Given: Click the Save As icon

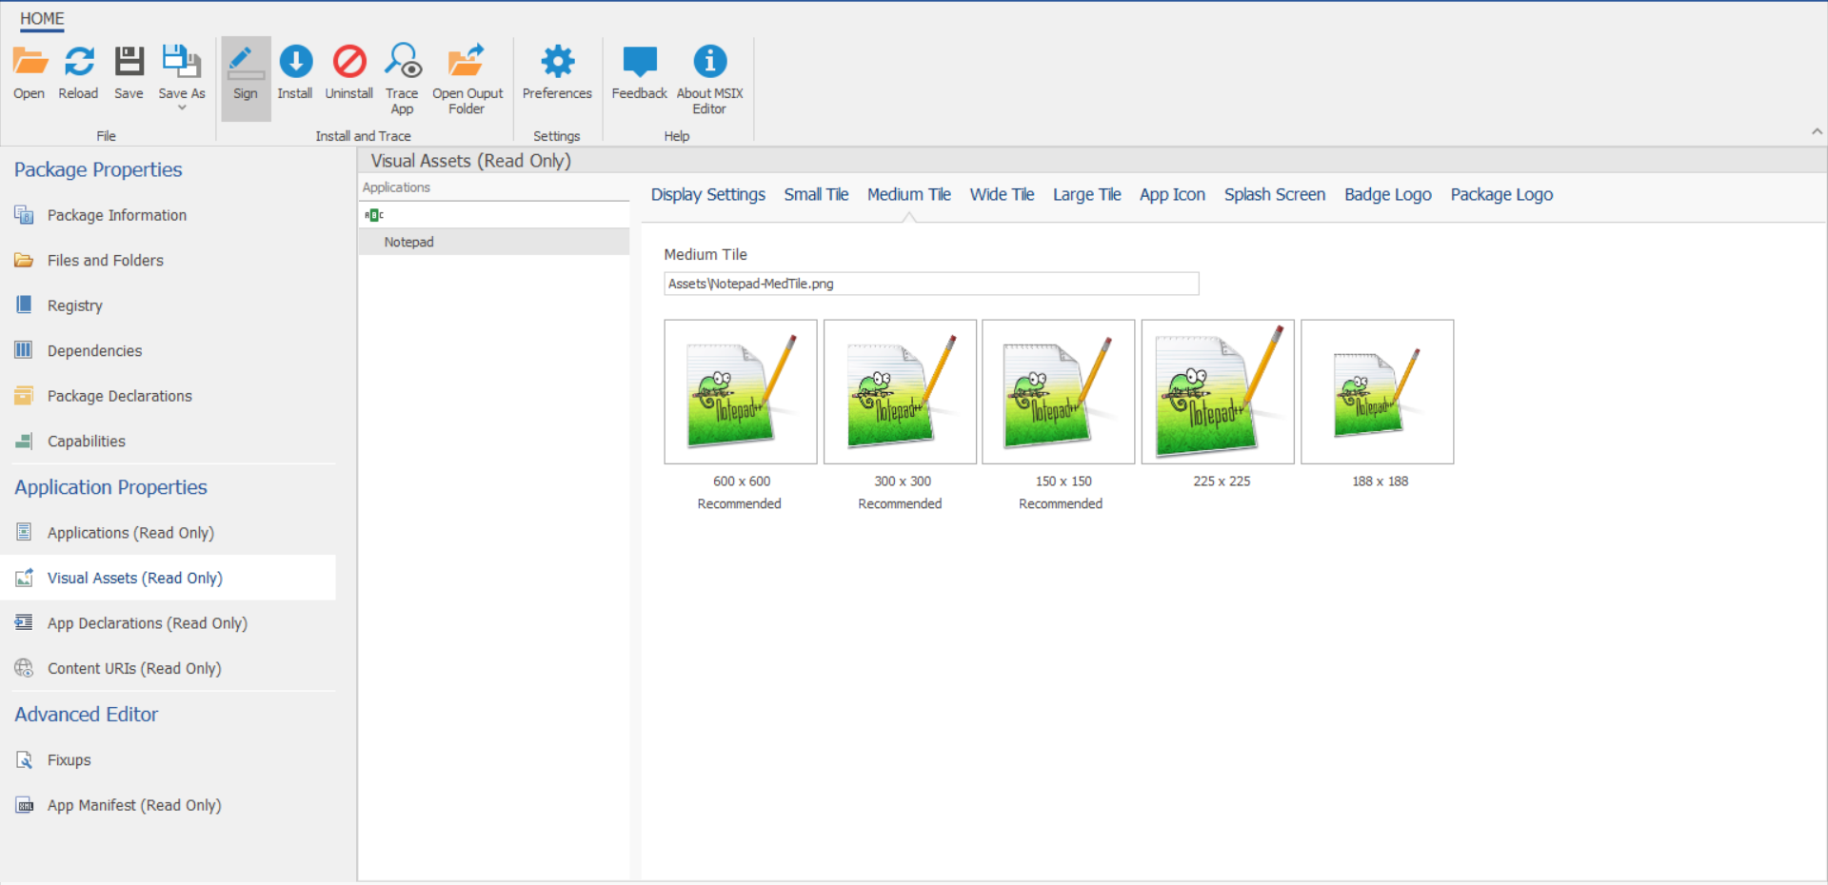Looking at the screenshot, I should pos(181,62).
